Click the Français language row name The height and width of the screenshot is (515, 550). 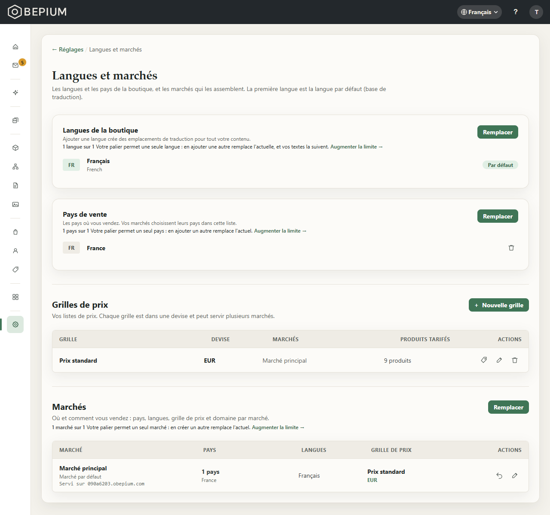click(x=98, y=161)
